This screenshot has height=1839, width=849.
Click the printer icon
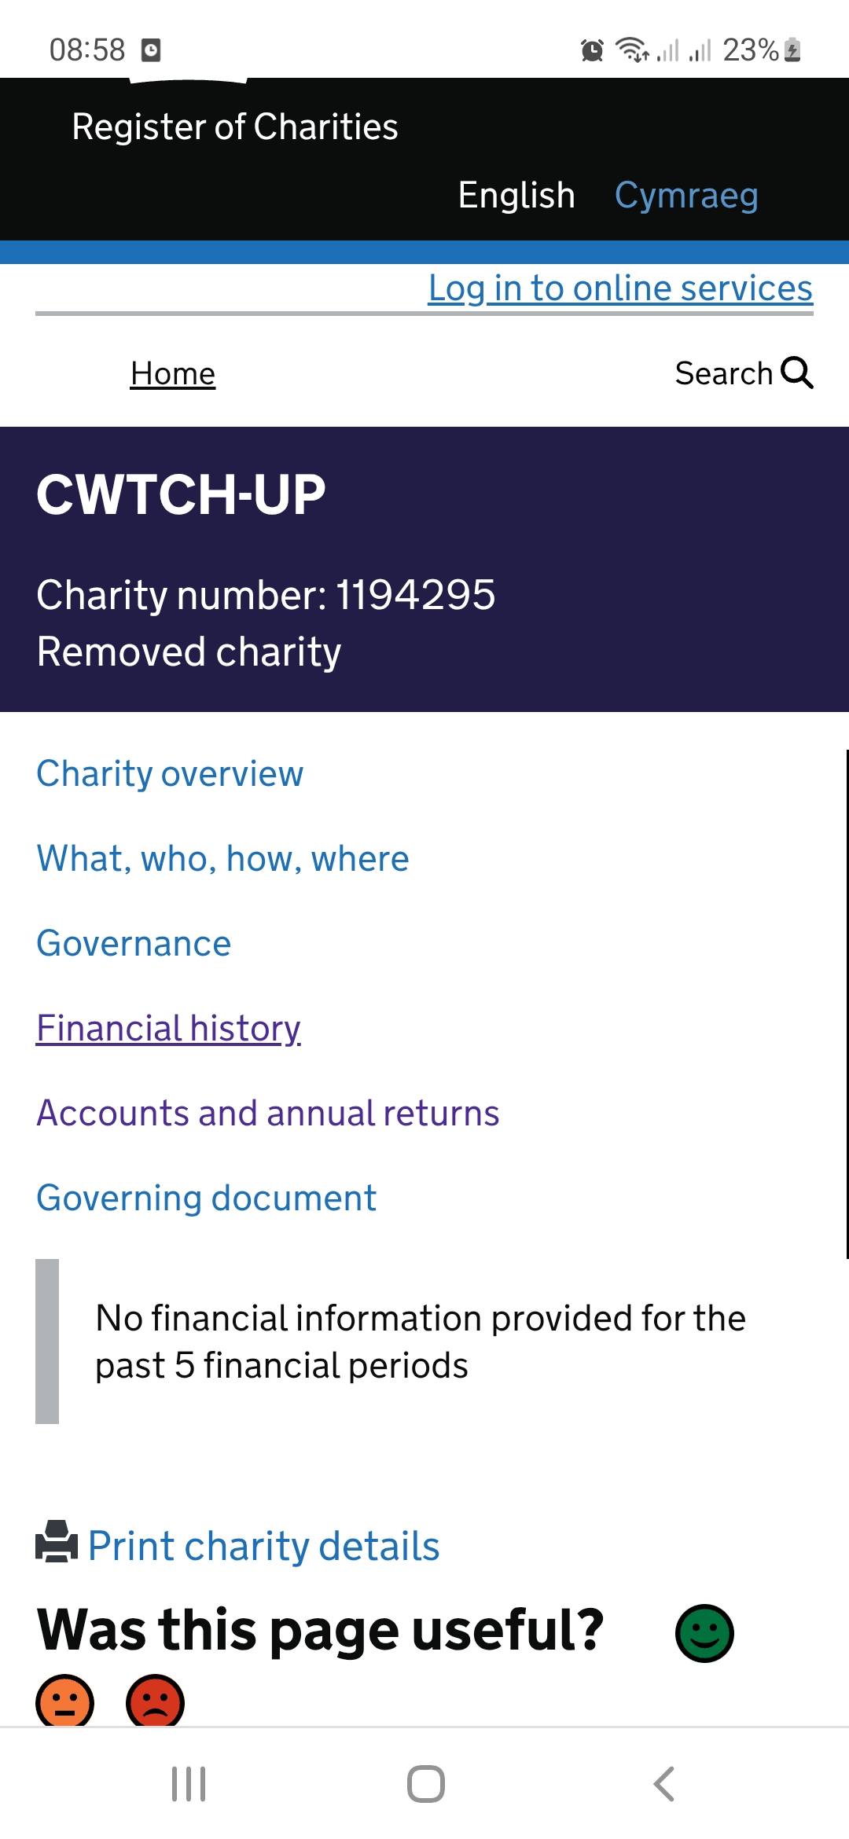point(57,1541)
